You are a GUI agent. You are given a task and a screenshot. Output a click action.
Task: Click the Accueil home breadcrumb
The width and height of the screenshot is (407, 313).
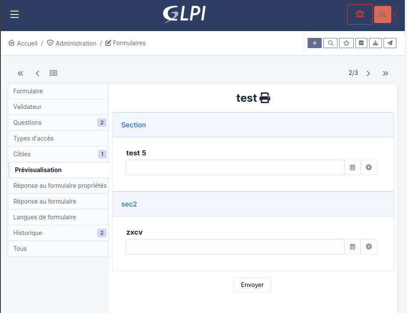23,43
